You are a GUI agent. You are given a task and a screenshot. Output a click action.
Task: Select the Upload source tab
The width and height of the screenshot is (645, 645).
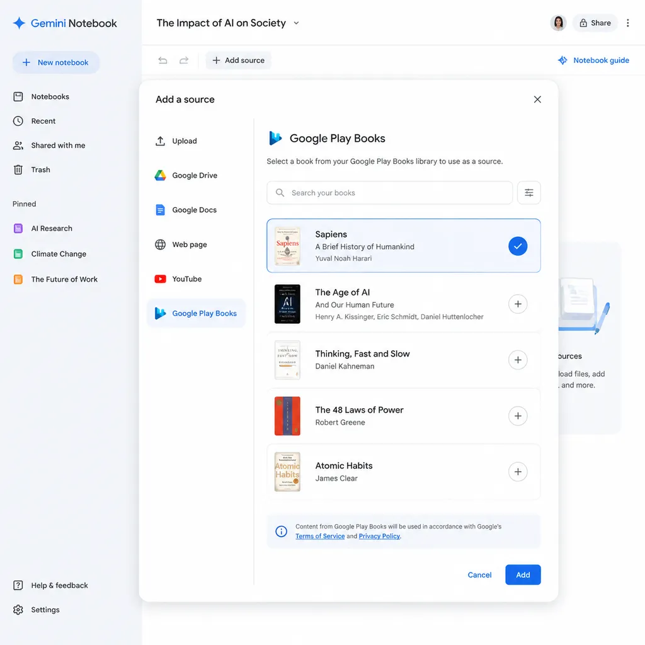point(197,141)
